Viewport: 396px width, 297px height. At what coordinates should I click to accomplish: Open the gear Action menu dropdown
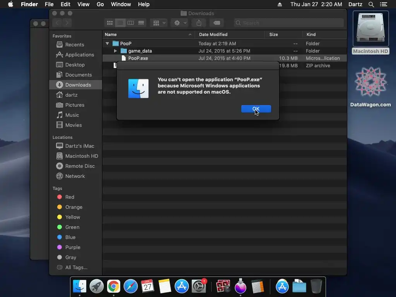click(x=180, y=23)
